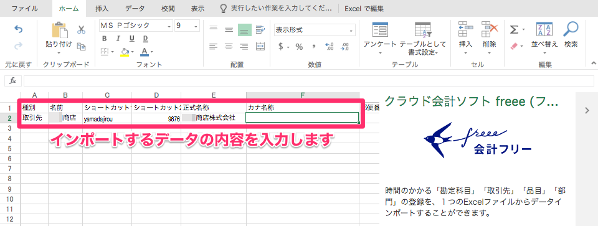598x226 pixels.
Task: Open the アンケート survey tool
Action: pos(380,29)
